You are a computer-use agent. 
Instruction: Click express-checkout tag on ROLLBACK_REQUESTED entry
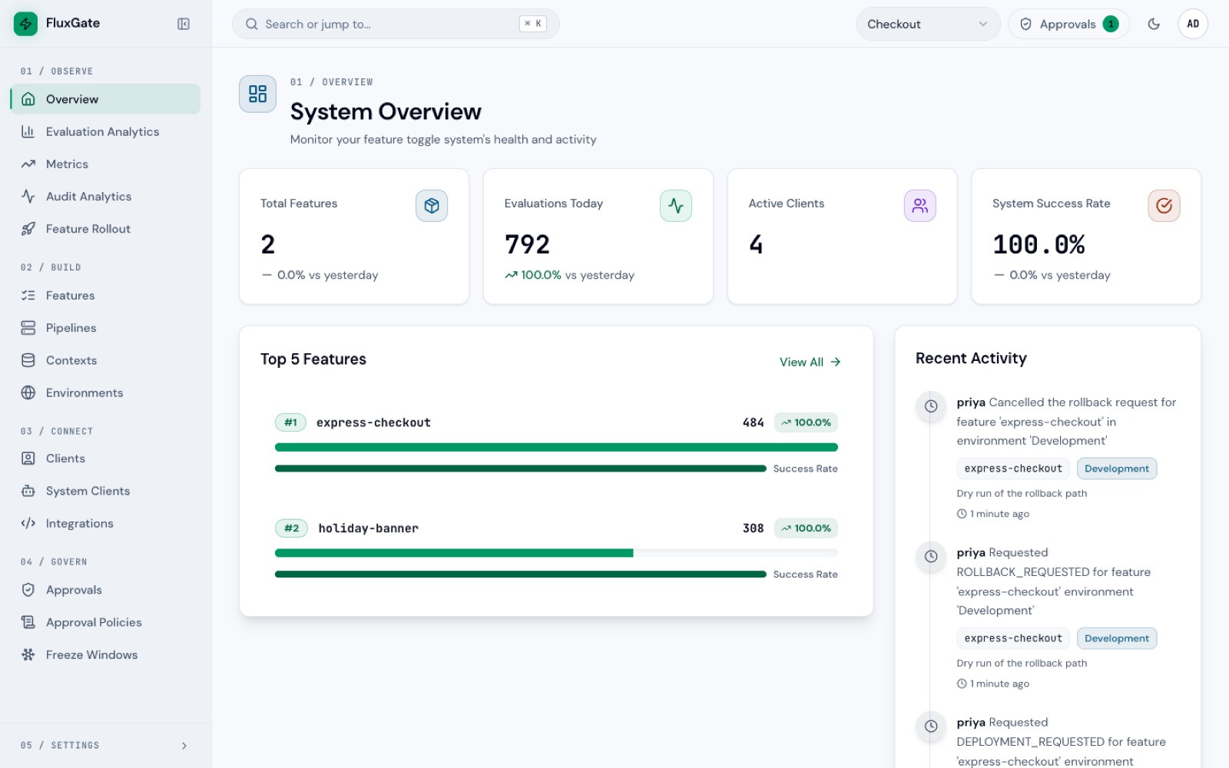pos(1013,638)
